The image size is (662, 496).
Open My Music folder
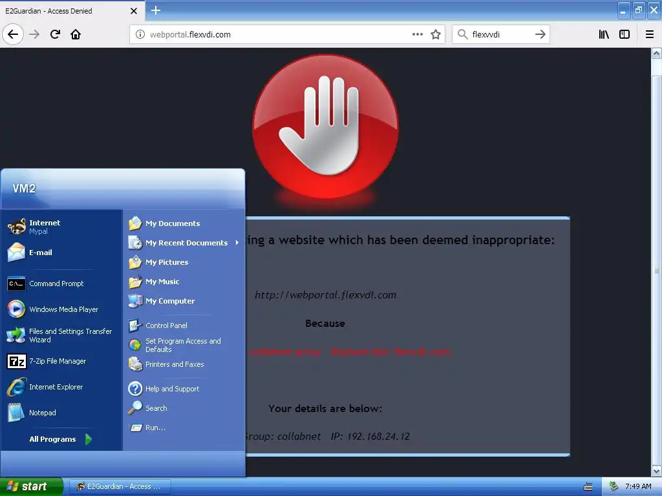(x=184, y=282)
